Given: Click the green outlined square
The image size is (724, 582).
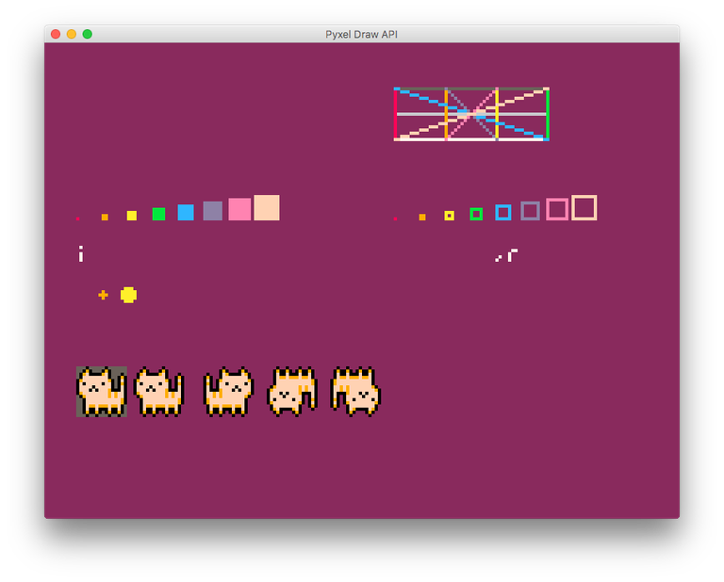Looking at the screenshot, I should coord(476,214).
